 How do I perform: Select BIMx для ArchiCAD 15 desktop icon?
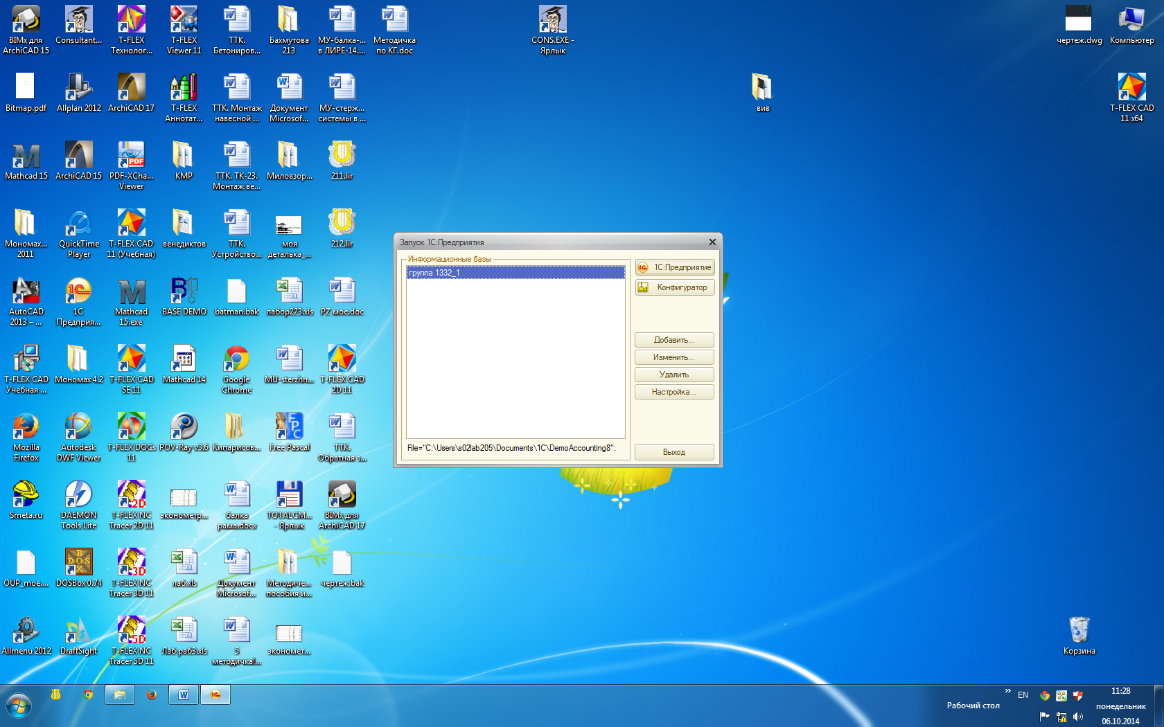tap(26, 30)
